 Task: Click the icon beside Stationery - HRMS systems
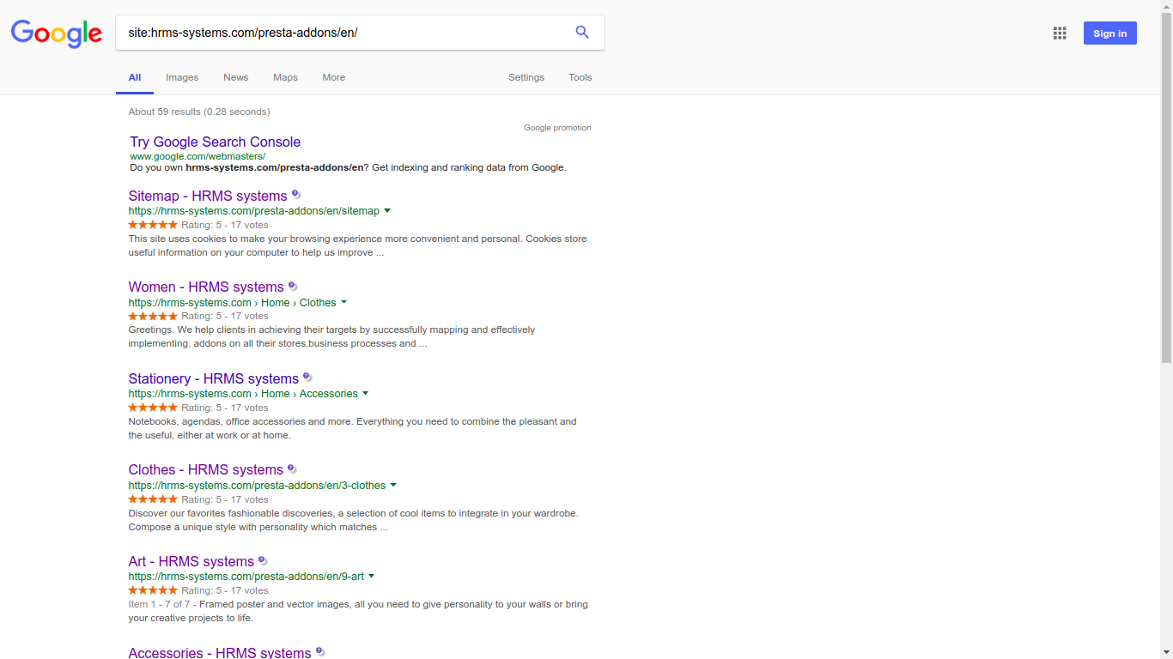(x=307, y=378)
